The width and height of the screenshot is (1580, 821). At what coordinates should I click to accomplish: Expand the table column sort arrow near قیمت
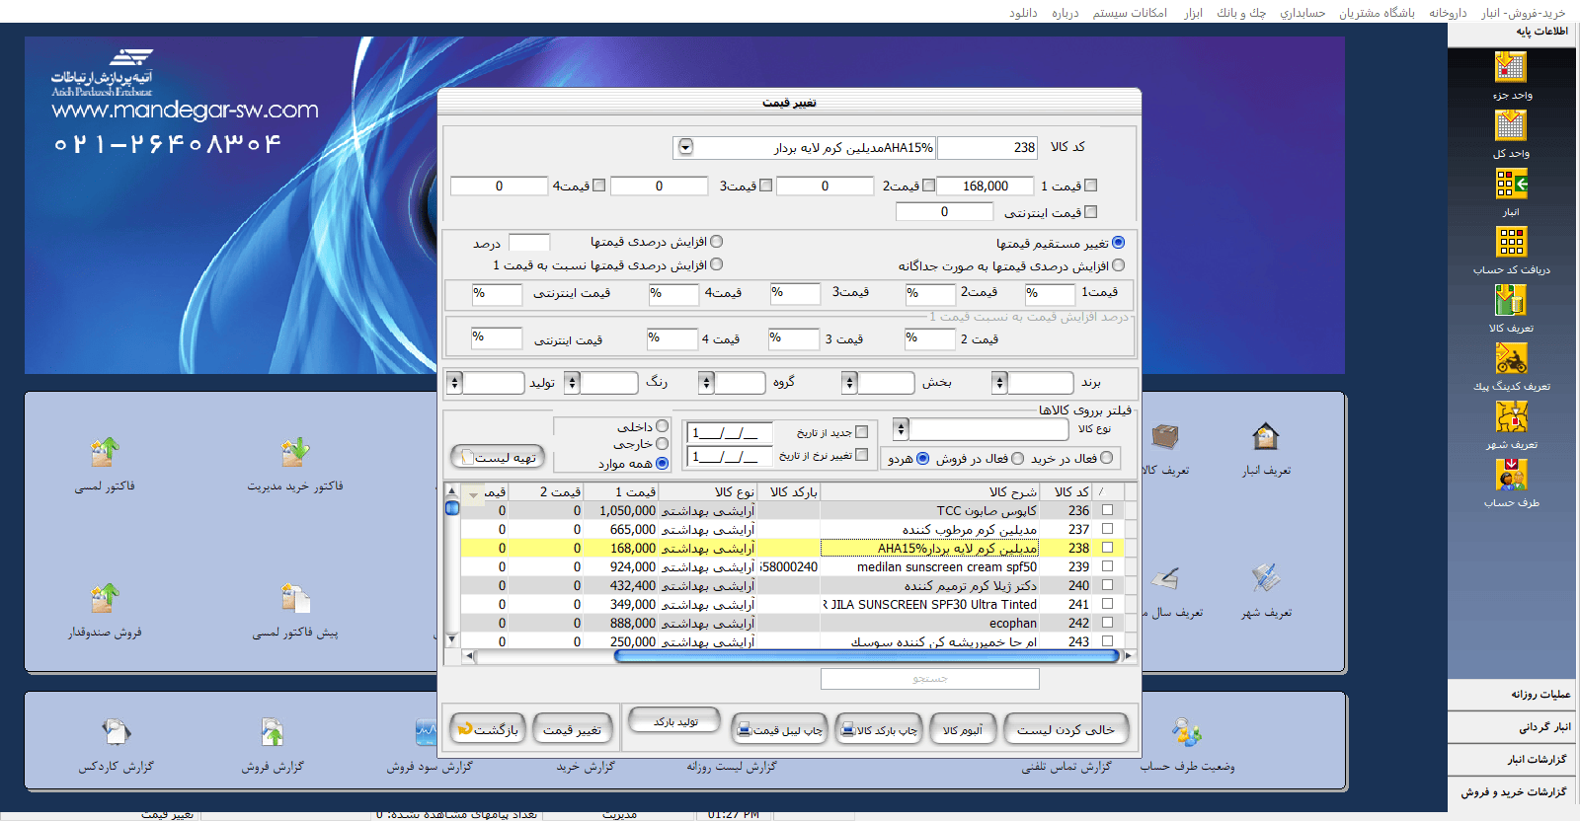click(x=473, y=493)
